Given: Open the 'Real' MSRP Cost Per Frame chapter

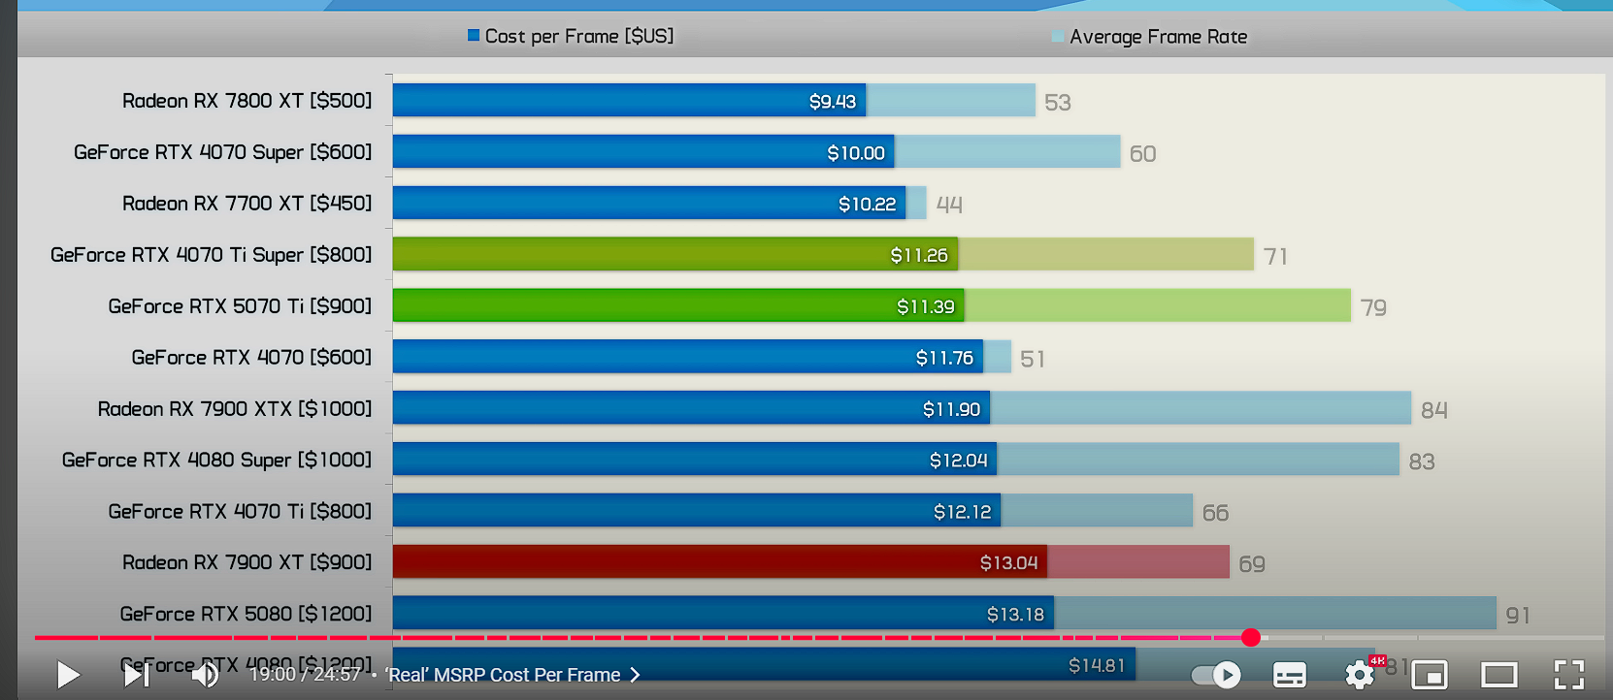Looking at the screenshot, I should pyautogui.click(x=512, y=675).
